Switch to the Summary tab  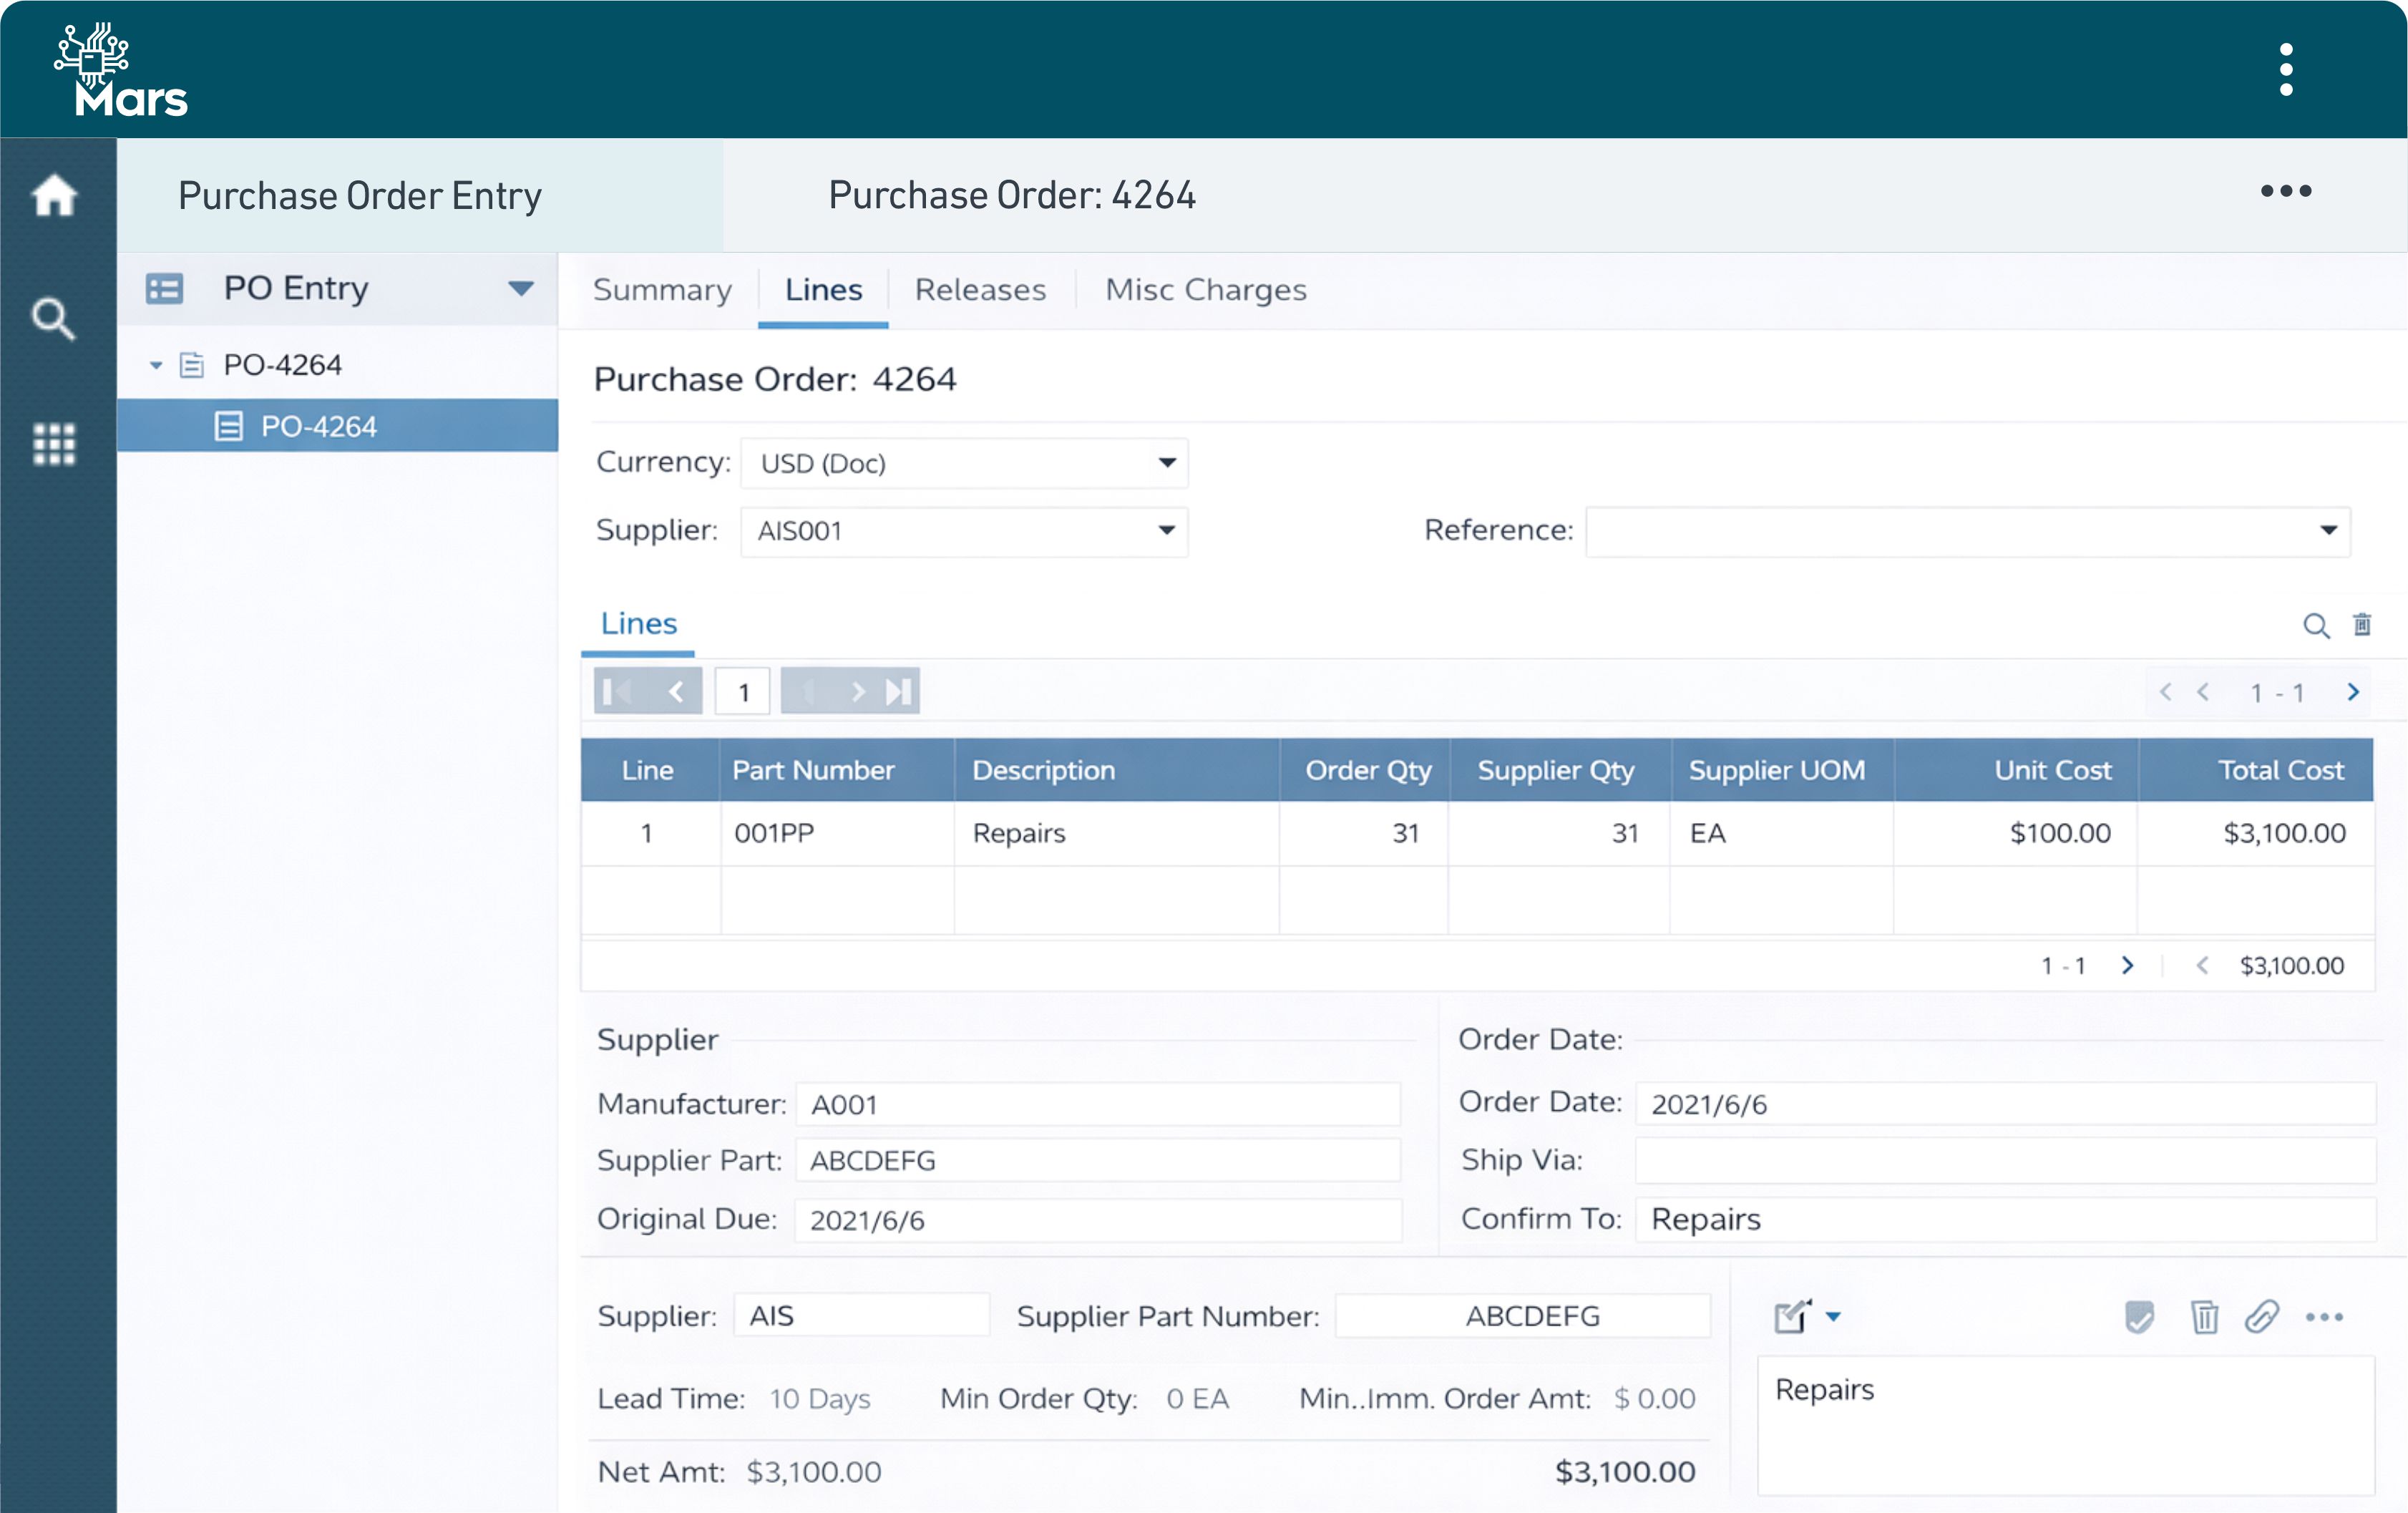click(662, 290)
